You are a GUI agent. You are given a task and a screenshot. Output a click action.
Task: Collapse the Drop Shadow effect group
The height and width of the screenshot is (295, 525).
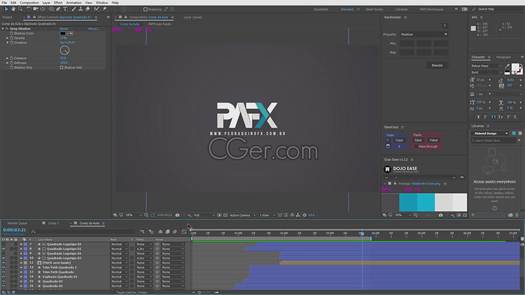point(3,29)
